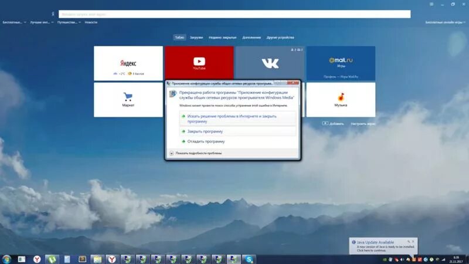
Task: Click the volume speaker tray icon
Action: pos(402,260)
